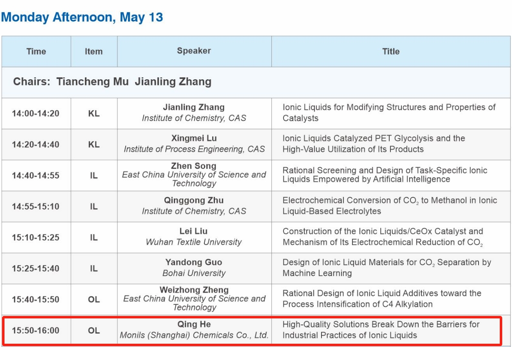Select the Item column header
This screenshot has height=347, width=512.
[94, 51]
